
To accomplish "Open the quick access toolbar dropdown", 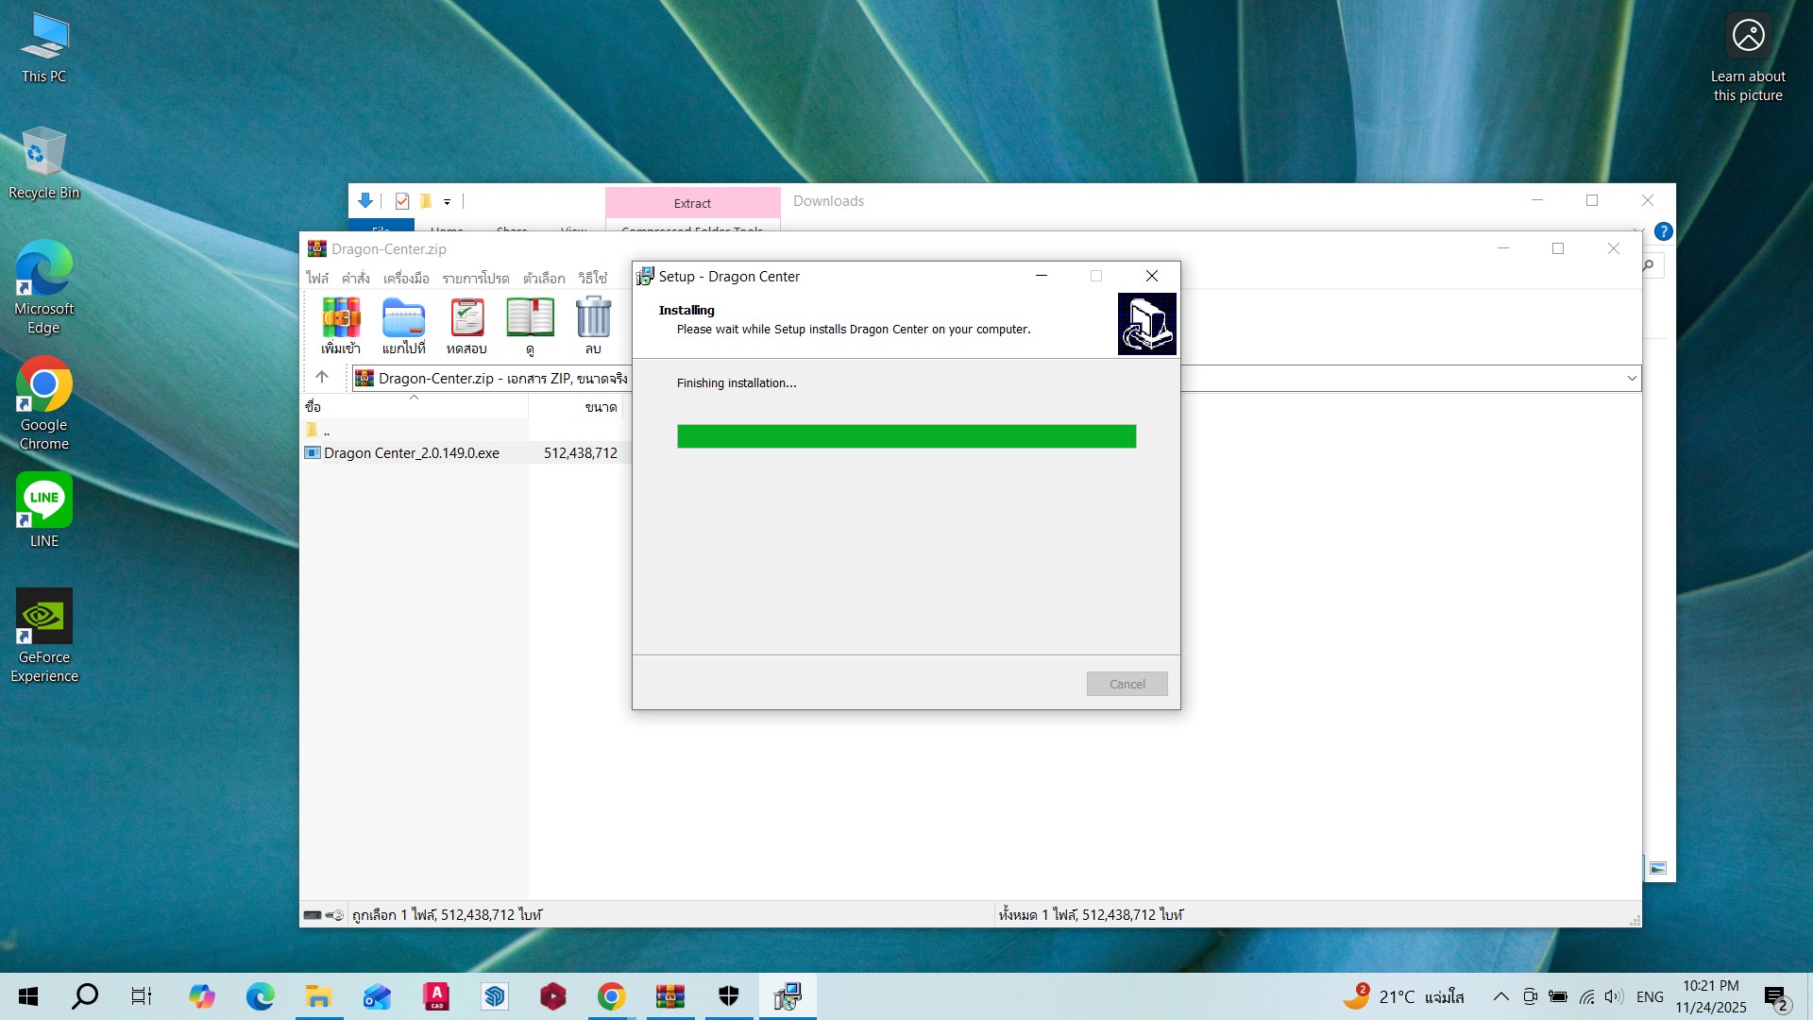I will pos(448,201).
